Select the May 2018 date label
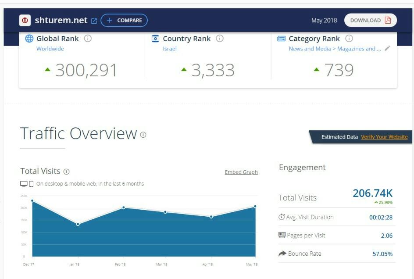Screen dimensions: 414x279 (x=324, y=20)
